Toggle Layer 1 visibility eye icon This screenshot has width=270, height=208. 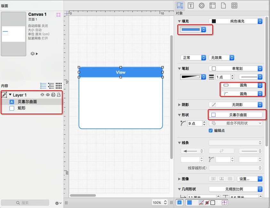[48, 95]
